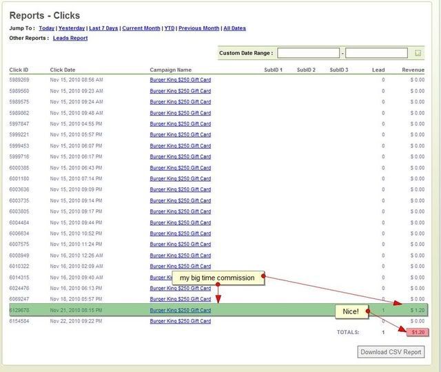Open campaign link for click 6024476
441x372 pixels.
coord(181,288)
